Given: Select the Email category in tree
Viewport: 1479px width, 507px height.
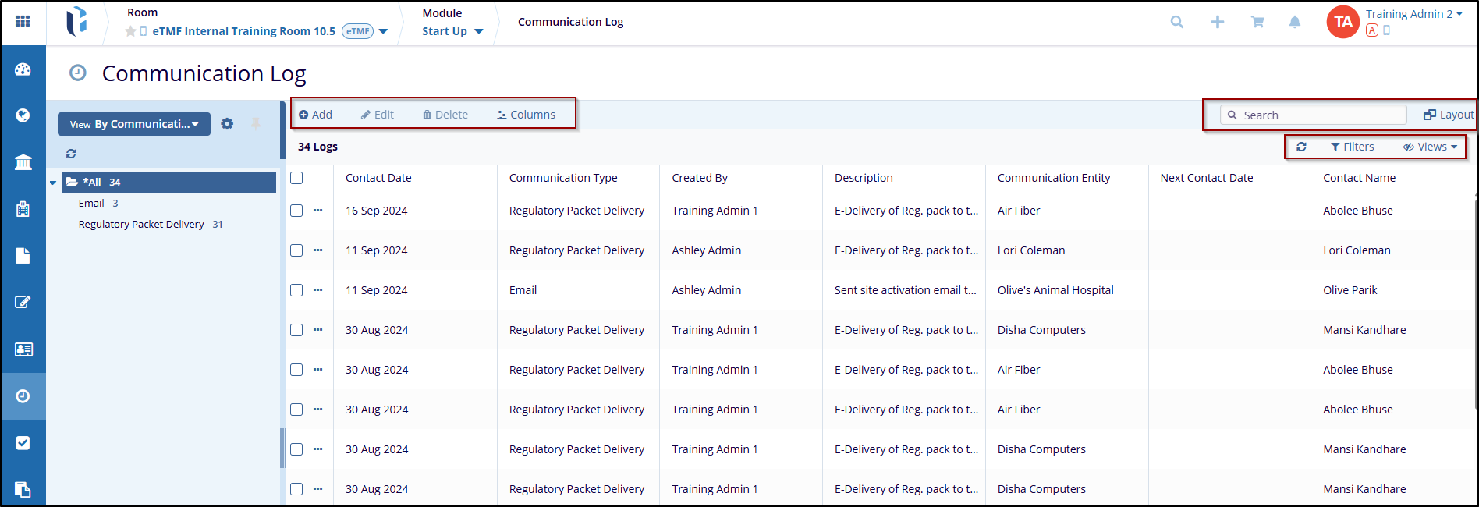Looking at the screenshot, I should (91, 204).
